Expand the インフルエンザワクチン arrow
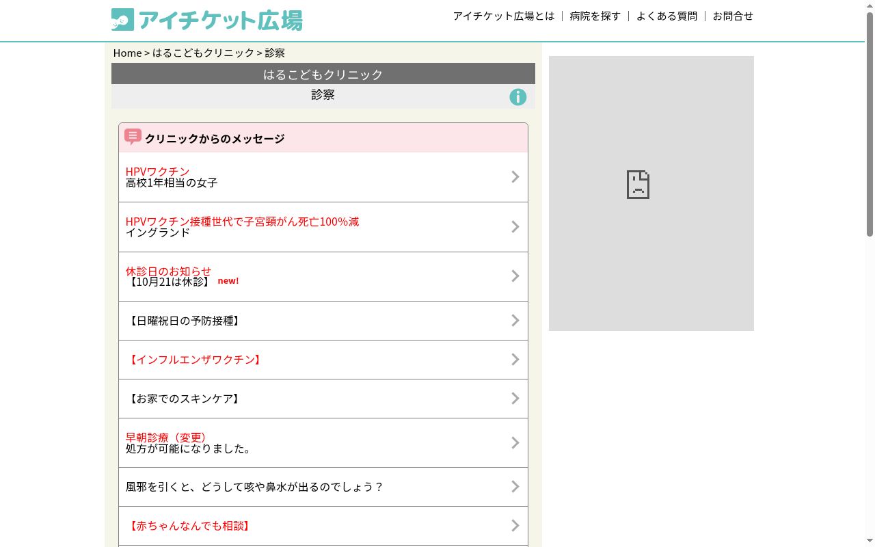Viewport: 875px width, 547px height. (515, 360)
